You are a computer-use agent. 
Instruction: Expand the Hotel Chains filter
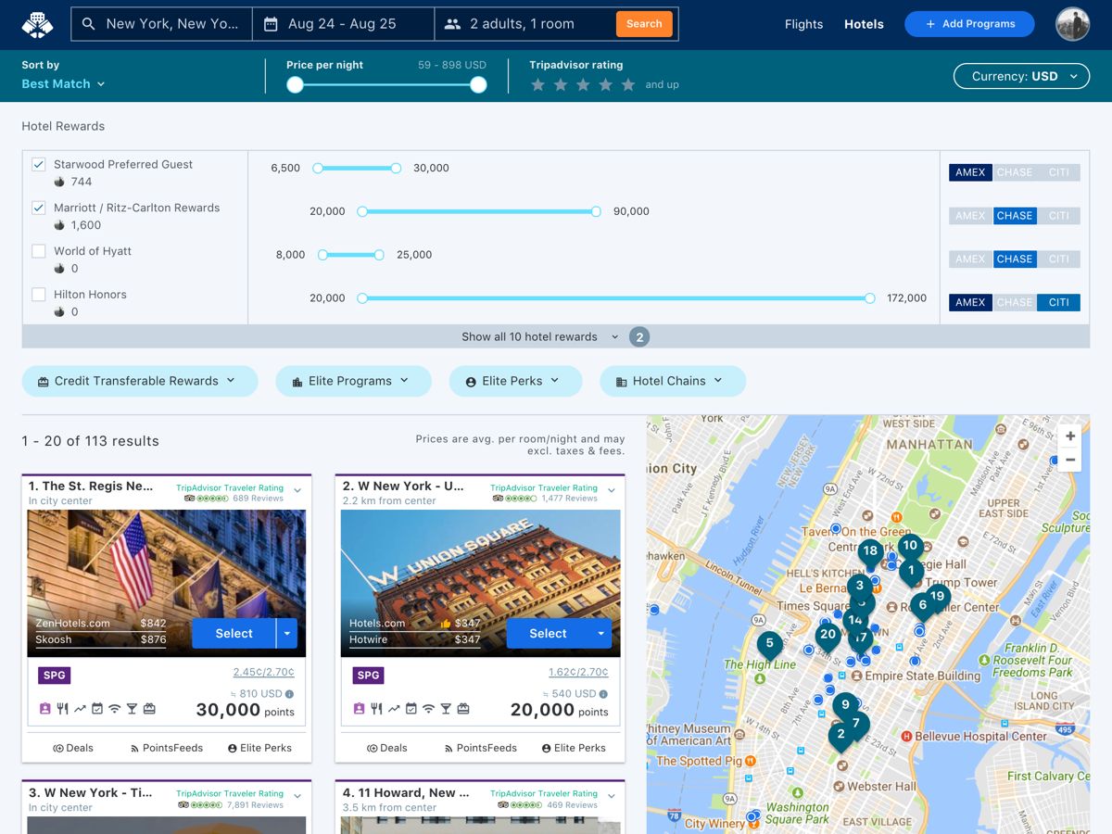tap(673, 381)
